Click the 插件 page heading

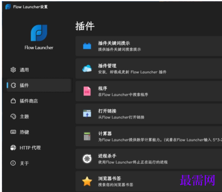(85, 26)
